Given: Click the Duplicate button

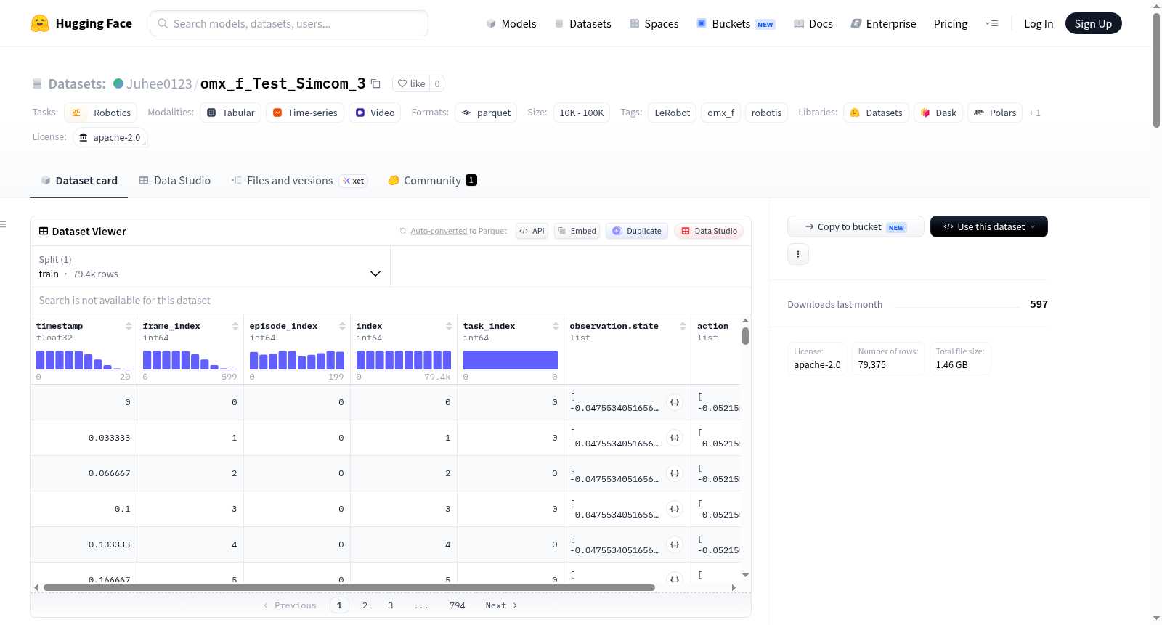Looking at the screenshot, I should click(x=637, y=231).
